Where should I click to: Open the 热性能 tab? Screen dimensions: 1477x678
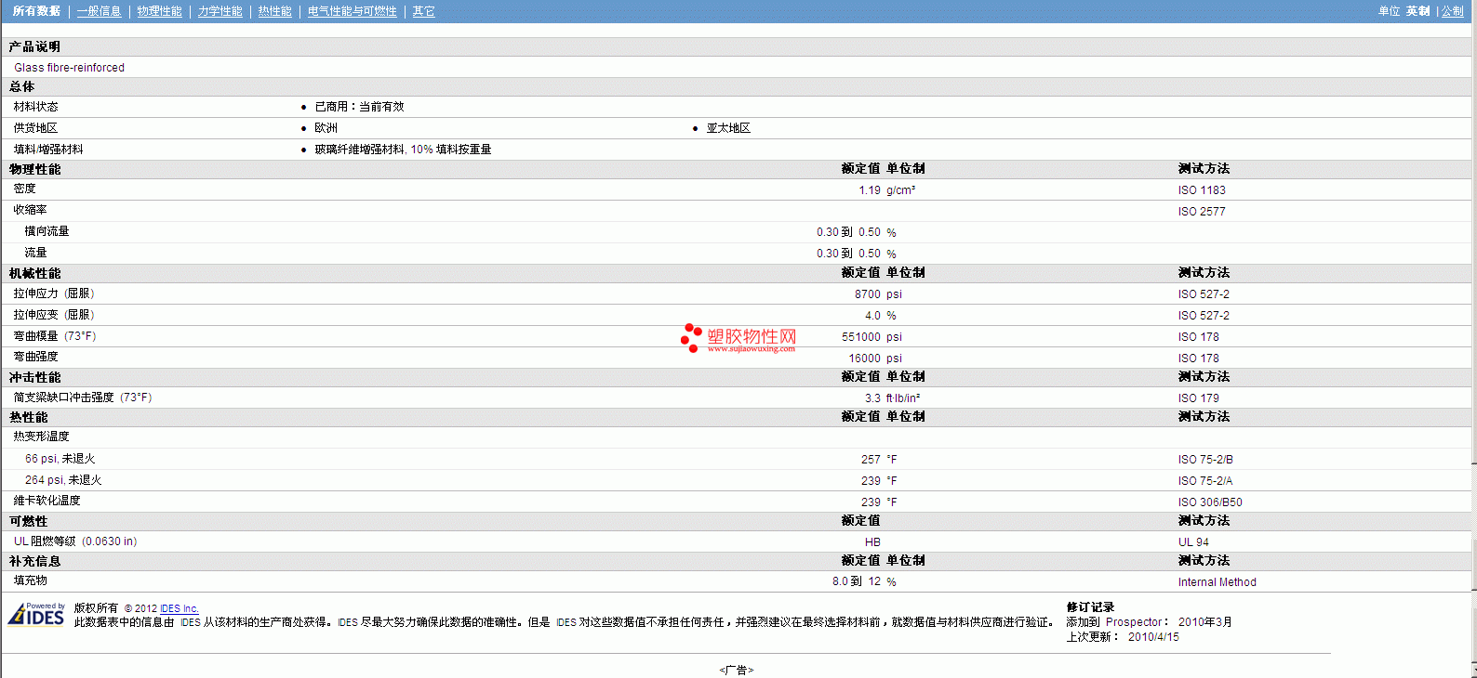[274, 11]
